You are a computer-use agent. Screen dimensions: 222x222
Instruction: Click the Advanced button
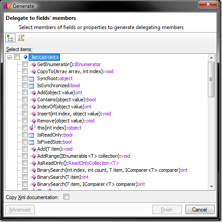[20, 210]
